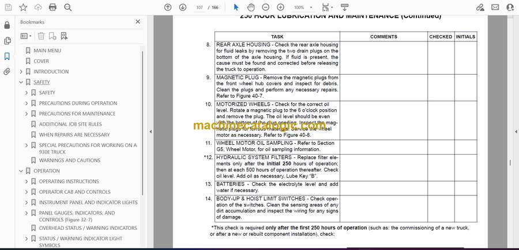Click the find current bookmark icon
The width and height of the screenshot is (519, 250).
coord(64,36)
